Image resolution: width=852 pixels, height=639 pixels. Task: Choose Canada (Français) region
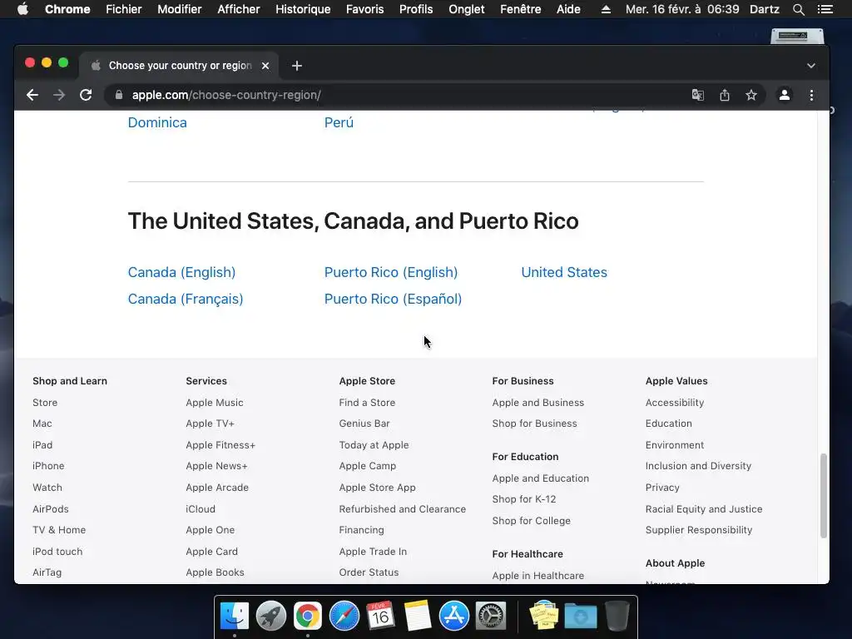point(186,299)
